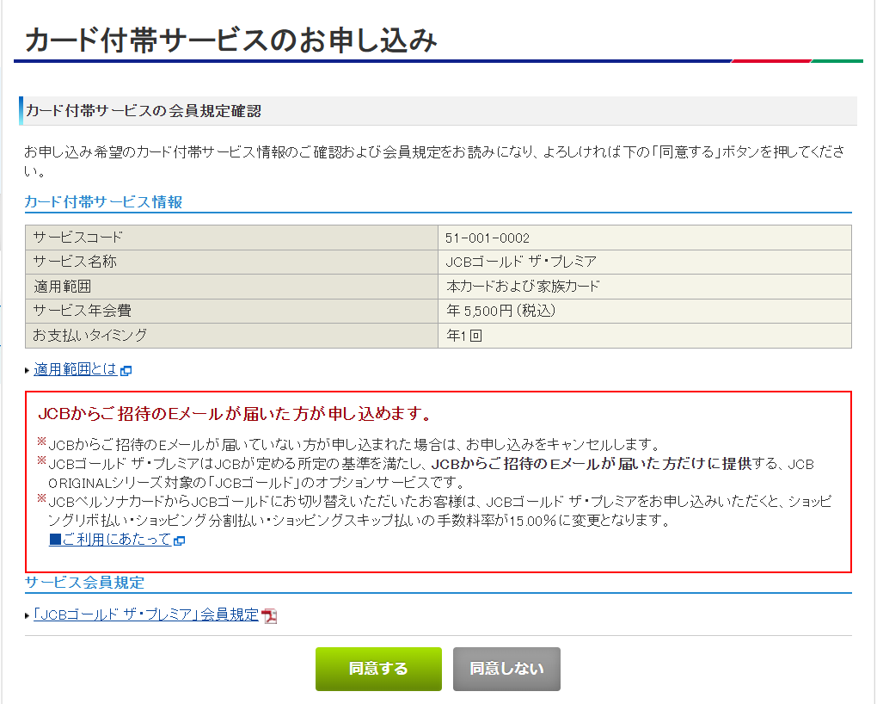This screenshot has width=877, height=704.
Task: Open the 適用範囲とは link
Action: click(75, 369)
